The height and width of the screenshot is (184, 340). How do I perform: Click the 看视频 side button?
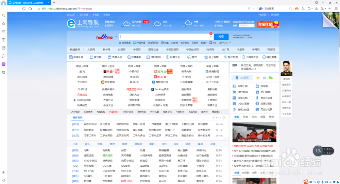coord(286,79)
